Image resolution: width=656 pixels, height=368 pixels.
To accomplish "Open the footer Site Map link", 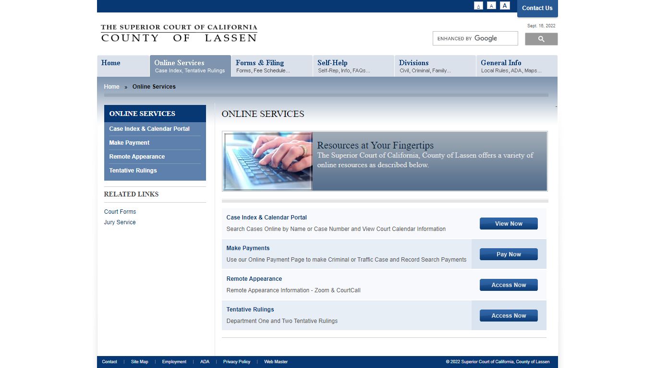I will click(x=140, y=362).
